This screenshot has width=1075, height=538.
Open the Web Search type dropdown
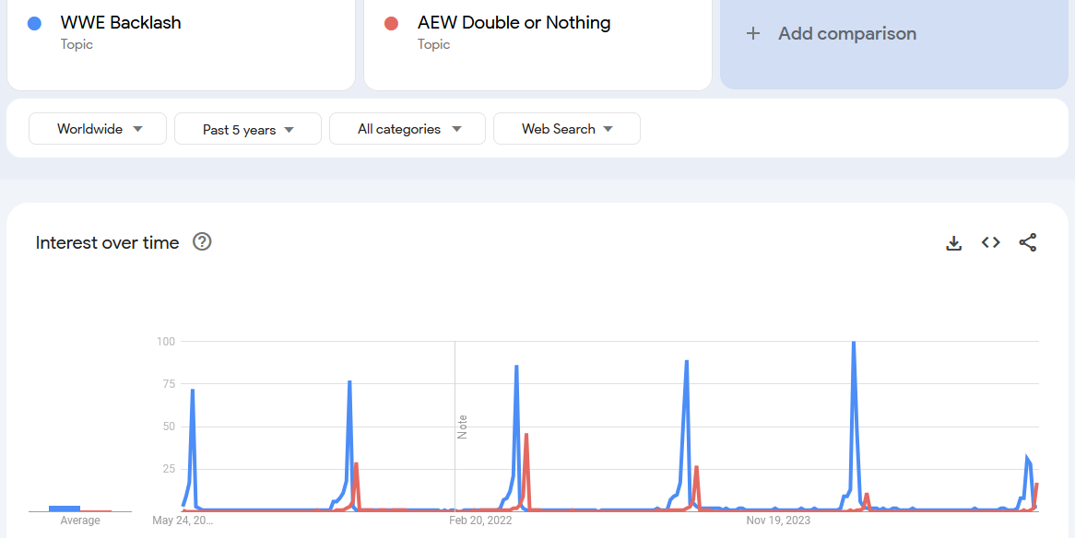pos(567,129)
